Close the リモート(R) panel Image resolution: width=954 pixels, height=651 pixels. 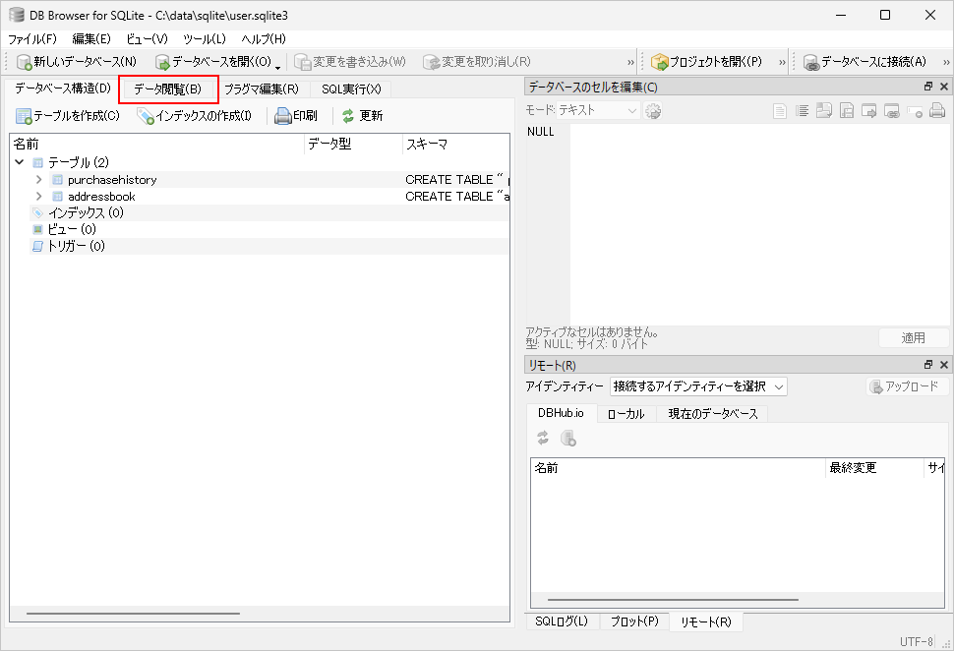coord(943,365)
